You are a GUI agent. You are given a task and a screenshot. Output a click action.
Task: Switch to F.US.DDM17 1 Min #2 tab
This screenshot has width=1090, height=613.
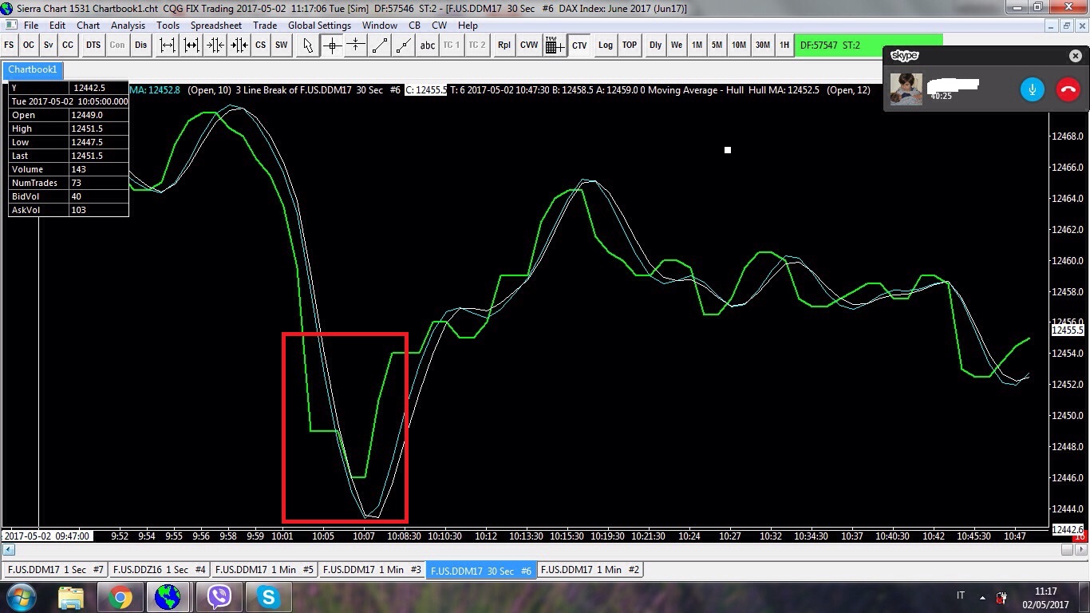tap(590, 570)
